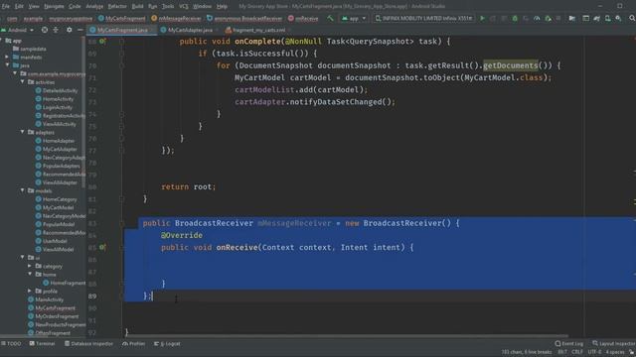
Task: Hide the Project panel with minus icon
Action: point(79,30)
